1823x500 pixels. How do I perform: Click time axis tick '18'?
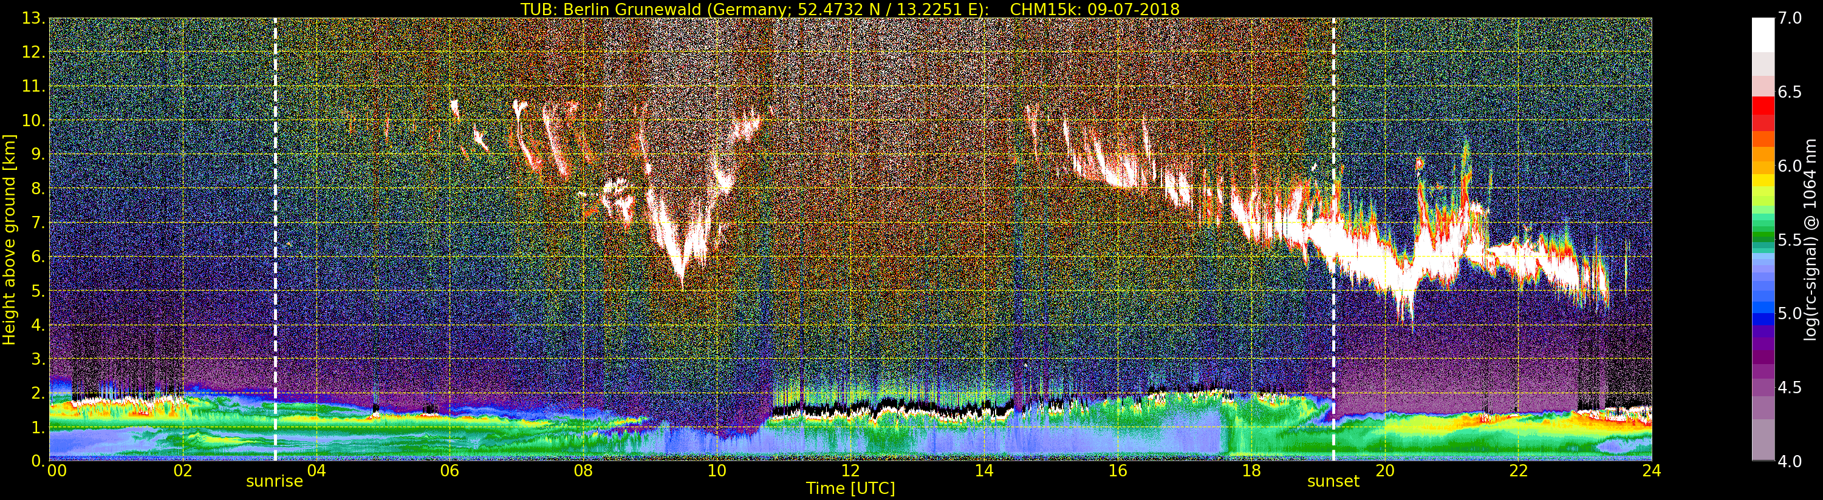(1251, 471)
